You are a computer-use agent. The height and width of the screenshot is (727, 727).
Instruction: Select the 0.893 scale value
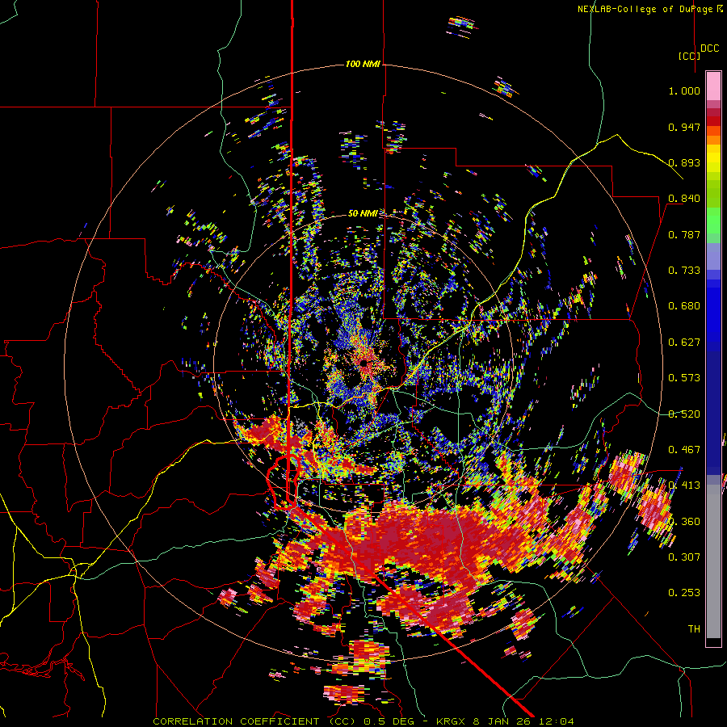point(684,162)
